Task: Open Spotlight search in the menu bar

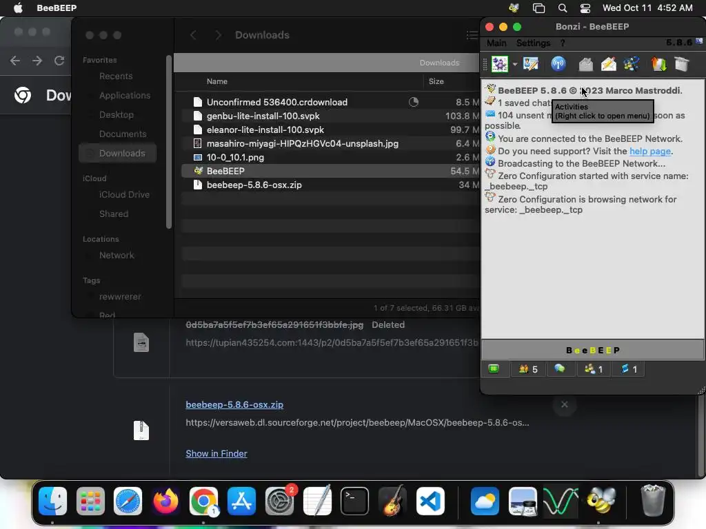Action: (x=563, y=8)
